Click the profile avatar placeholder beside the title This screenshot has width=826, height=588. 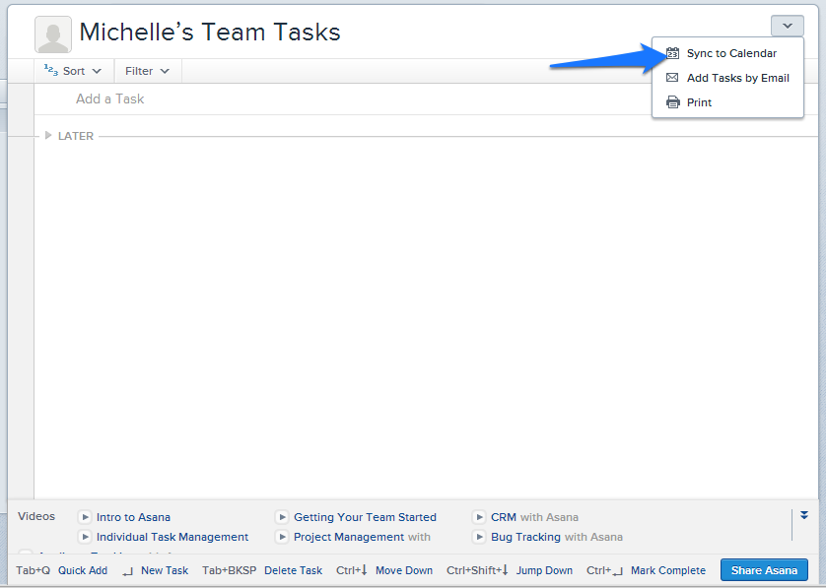tap(53, 34)
